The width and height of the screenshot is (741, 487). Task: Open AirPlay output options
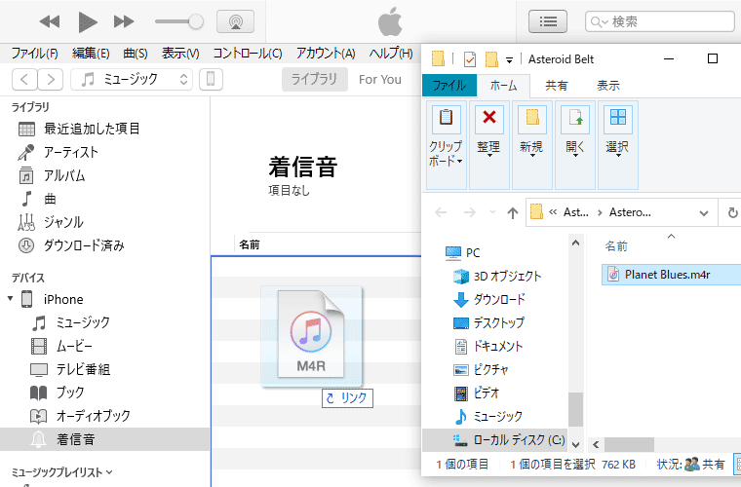[x=235, y=21]
